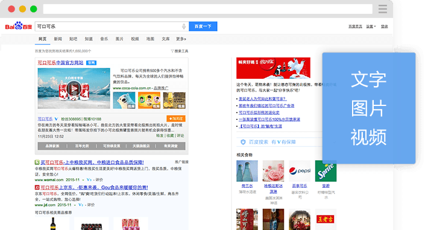Click the V3 credit icon on womai.com line

click(89, 179)
